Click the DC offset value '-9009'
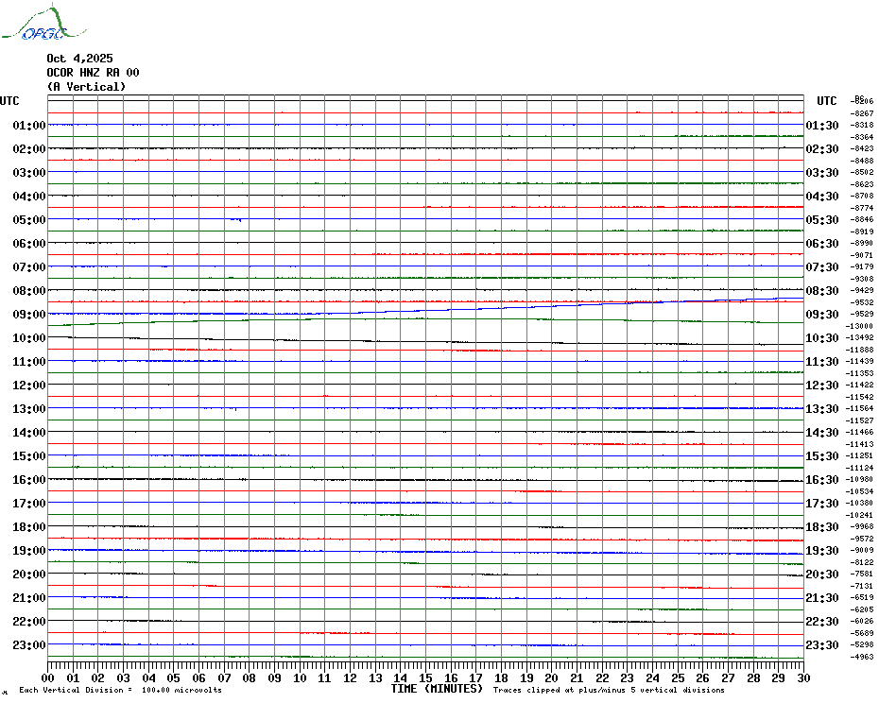879x703 pixels. point(862,551)
